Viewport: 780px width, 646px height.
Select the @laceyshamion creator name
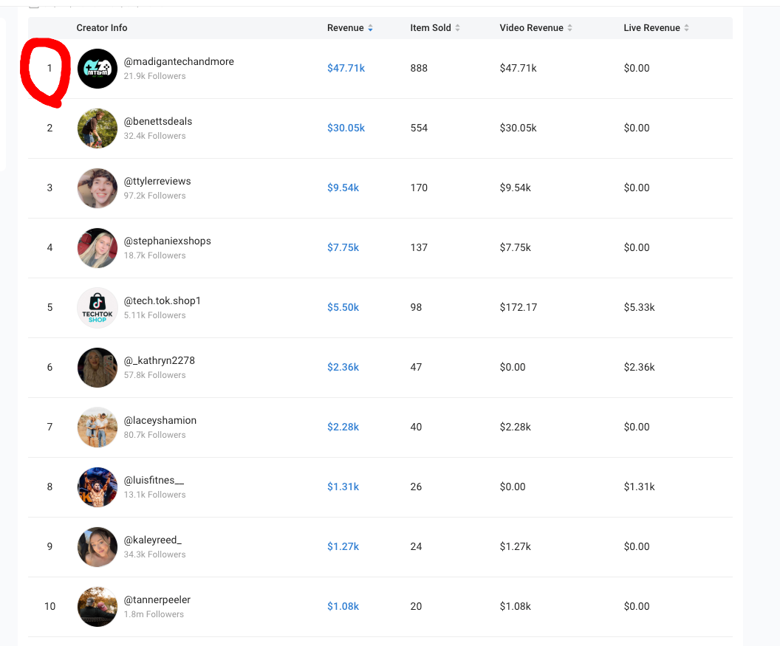coord(160,420)
